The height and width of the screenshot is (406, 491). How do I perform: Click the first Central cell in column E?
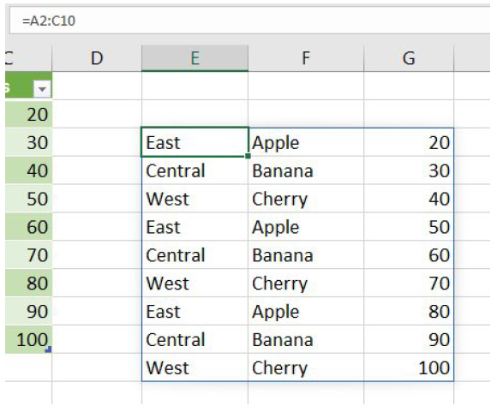click(195, 170)
